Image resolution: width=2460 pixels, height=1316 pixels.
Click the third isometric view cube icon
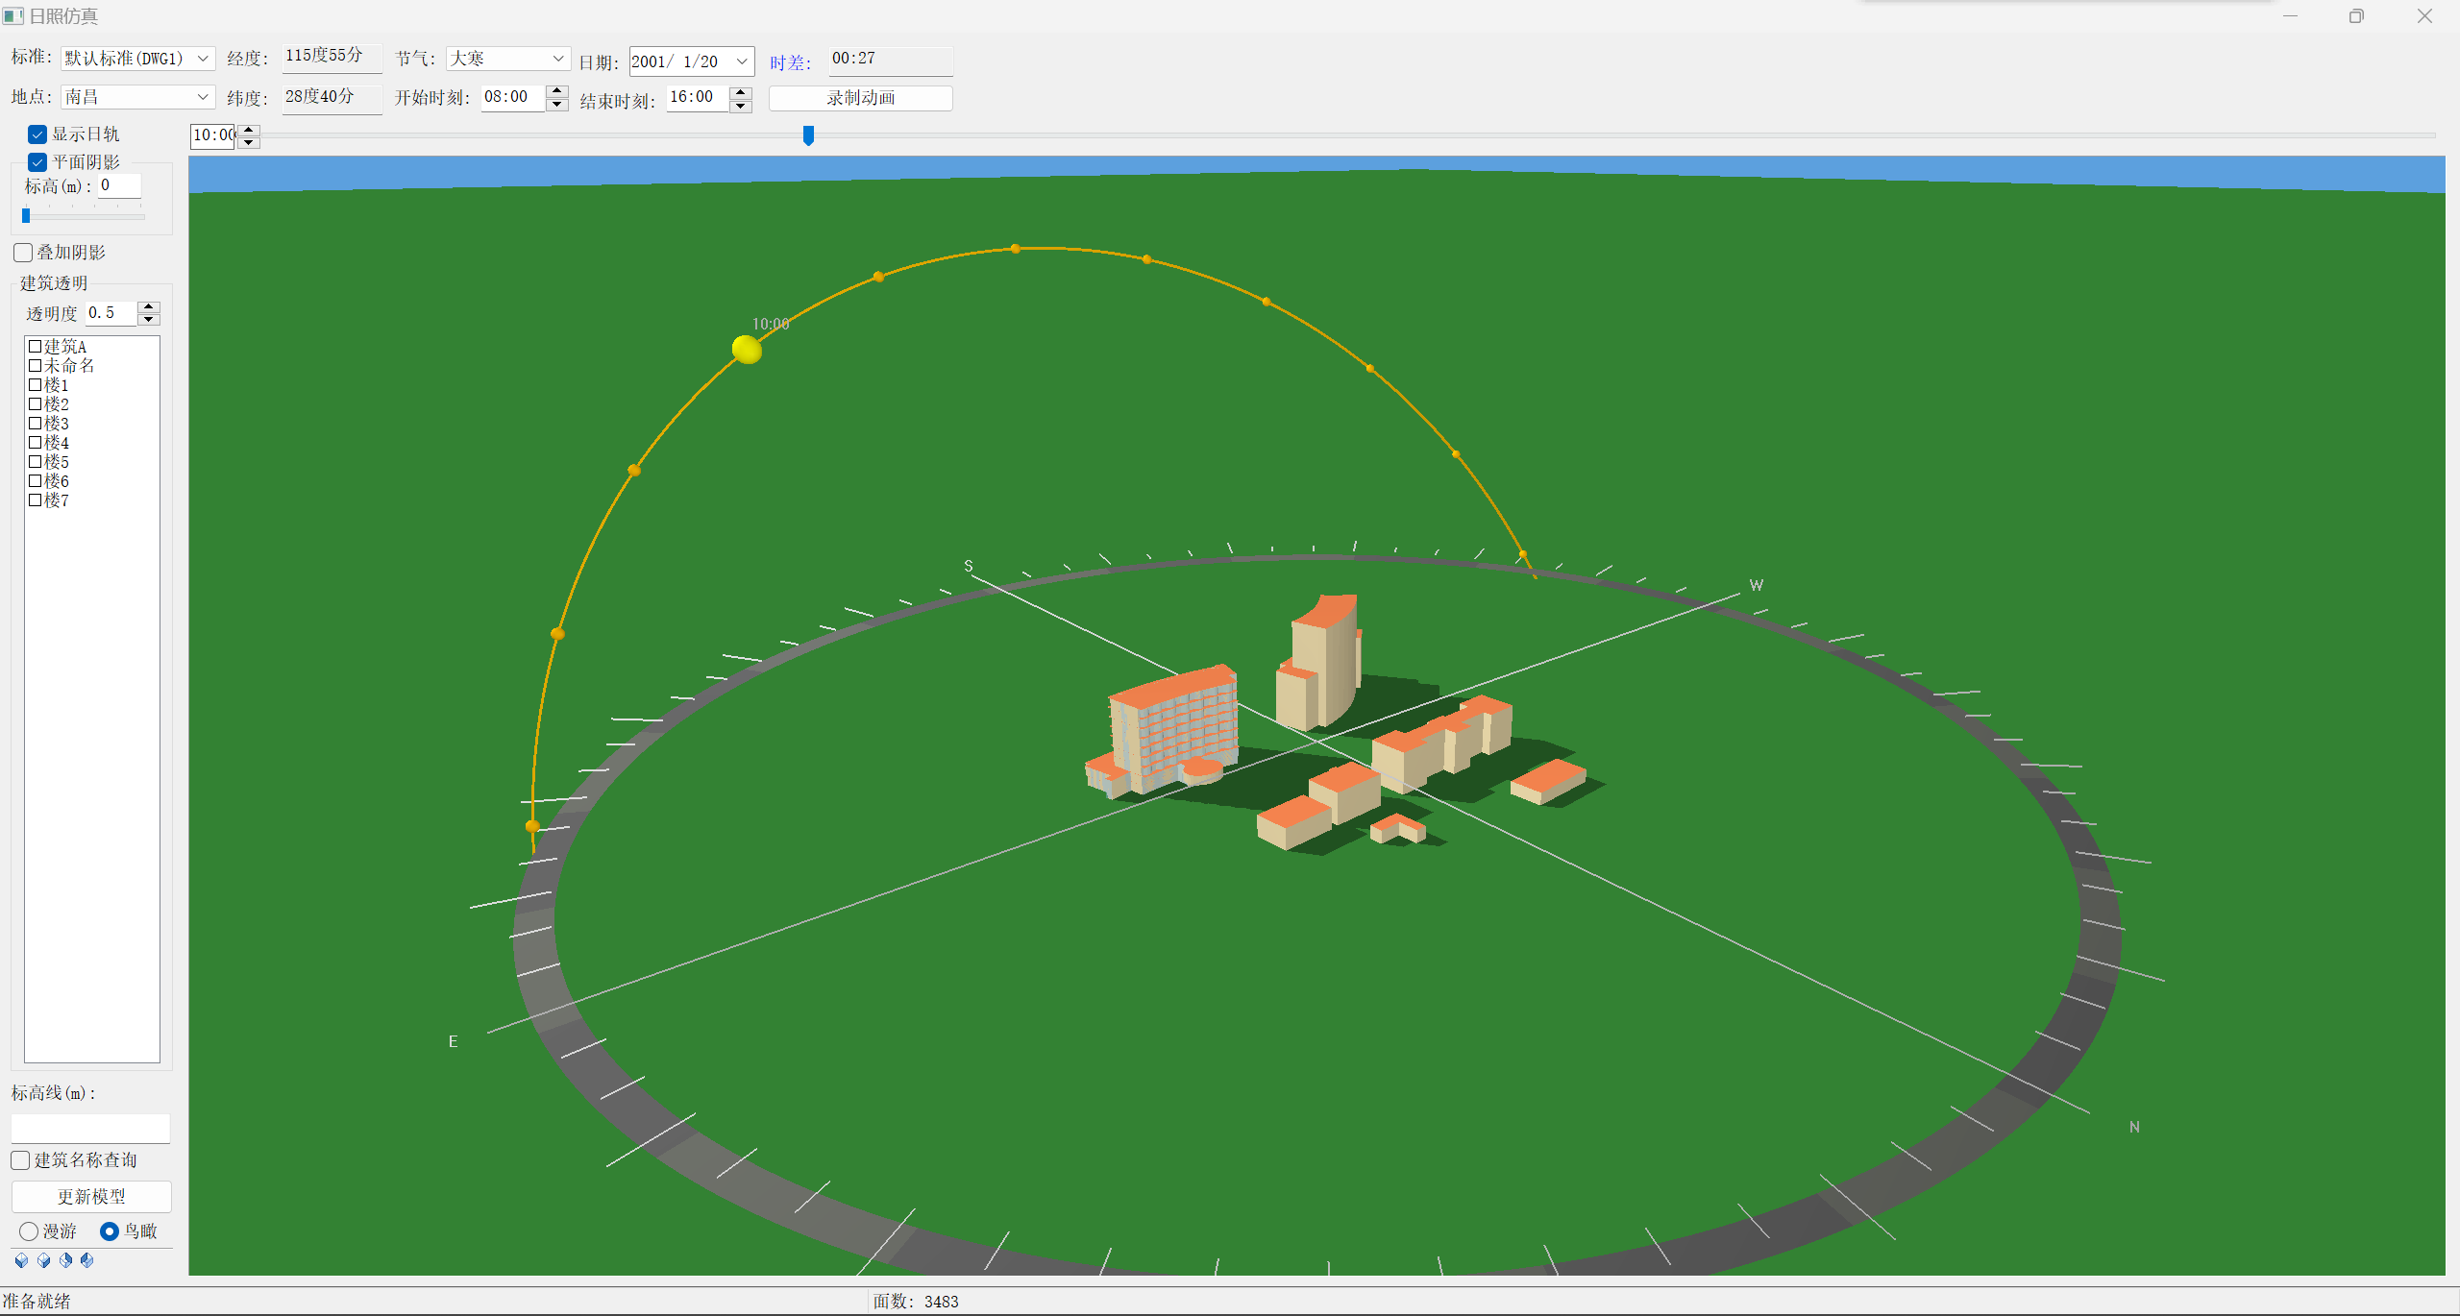click(65, 1260)
